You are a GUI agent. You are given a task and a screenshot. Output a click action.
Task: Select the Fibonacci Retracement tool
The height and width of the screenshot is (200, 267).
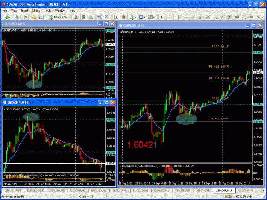[x=215, y=17]
